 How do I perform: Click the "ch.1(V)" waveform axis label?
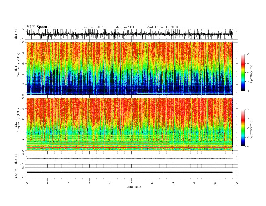click(16, 34)
